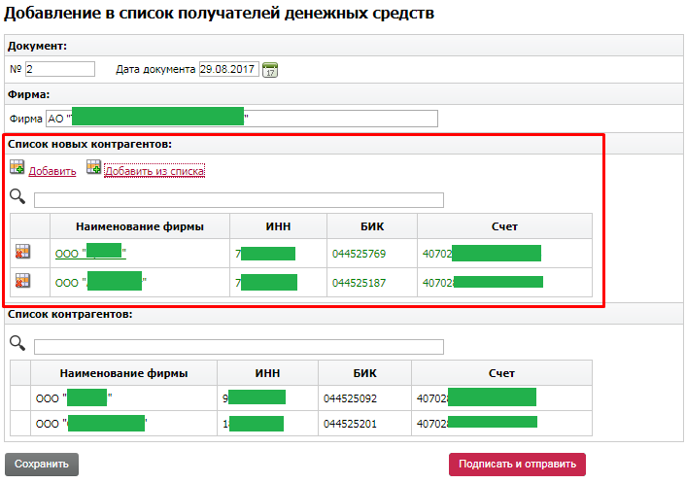
Task: Click into the document date field
Action: click(x=228, y=69)
